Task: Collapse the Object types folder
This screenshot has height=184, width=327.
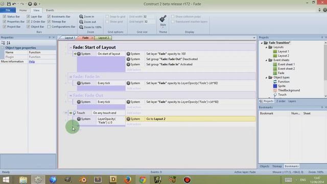Action: pos(266,77)
